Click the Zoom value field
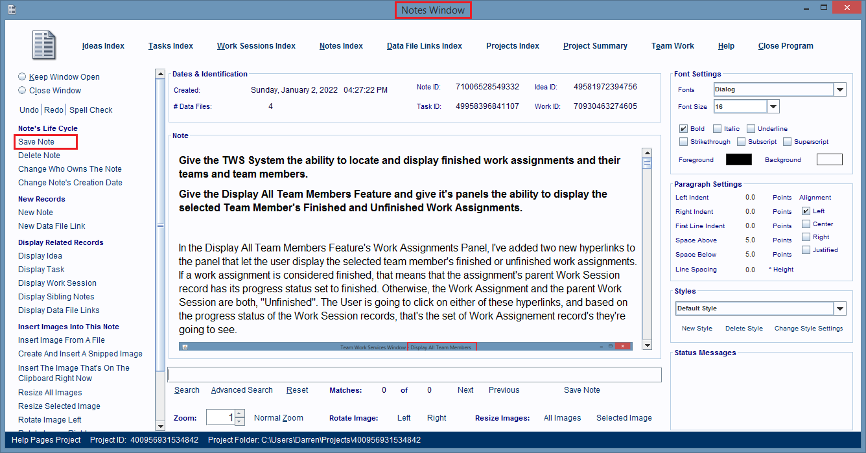 pyautogui.click(x=220, y=417)
